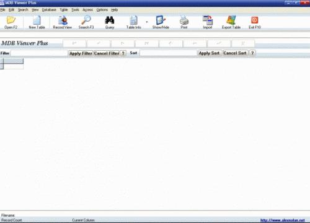Open the Edit menu
310x223 pixels.
pos(11,10)
